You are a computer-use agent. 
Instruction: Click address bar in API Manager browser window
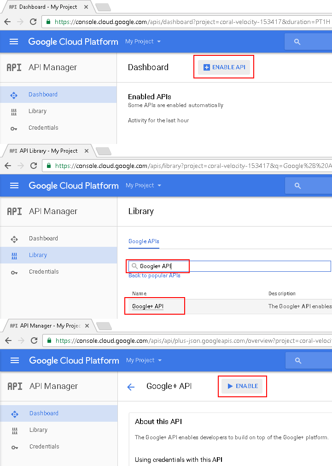(x=187, y=341)
